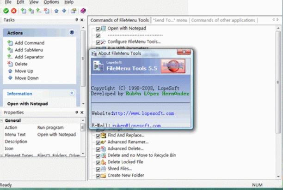Image resolution: width=283 pixels, height=190 pixels.
Task: Switch to Commands of other applications tab
Action: tap(223, 20)
